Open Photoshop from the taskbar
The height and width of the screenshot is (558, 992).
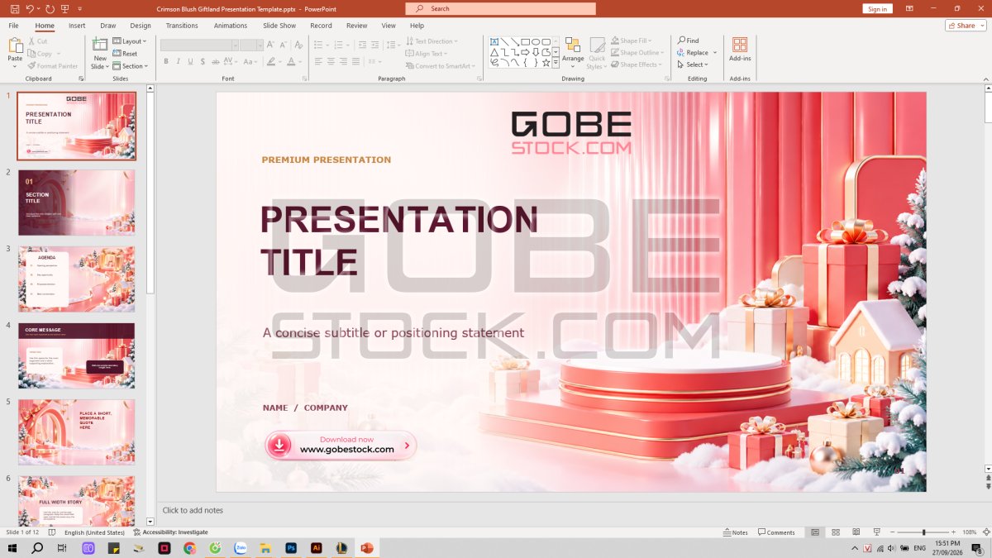click(x=291, y=547)
